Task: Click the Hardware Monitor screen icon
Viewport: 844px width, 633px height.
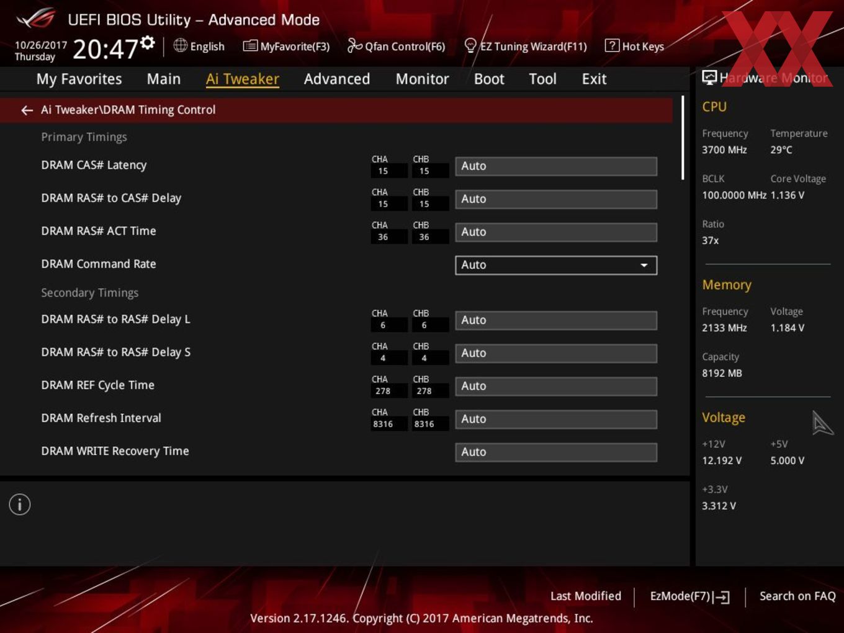Action: pyautogui.click(x=709, y=78)
